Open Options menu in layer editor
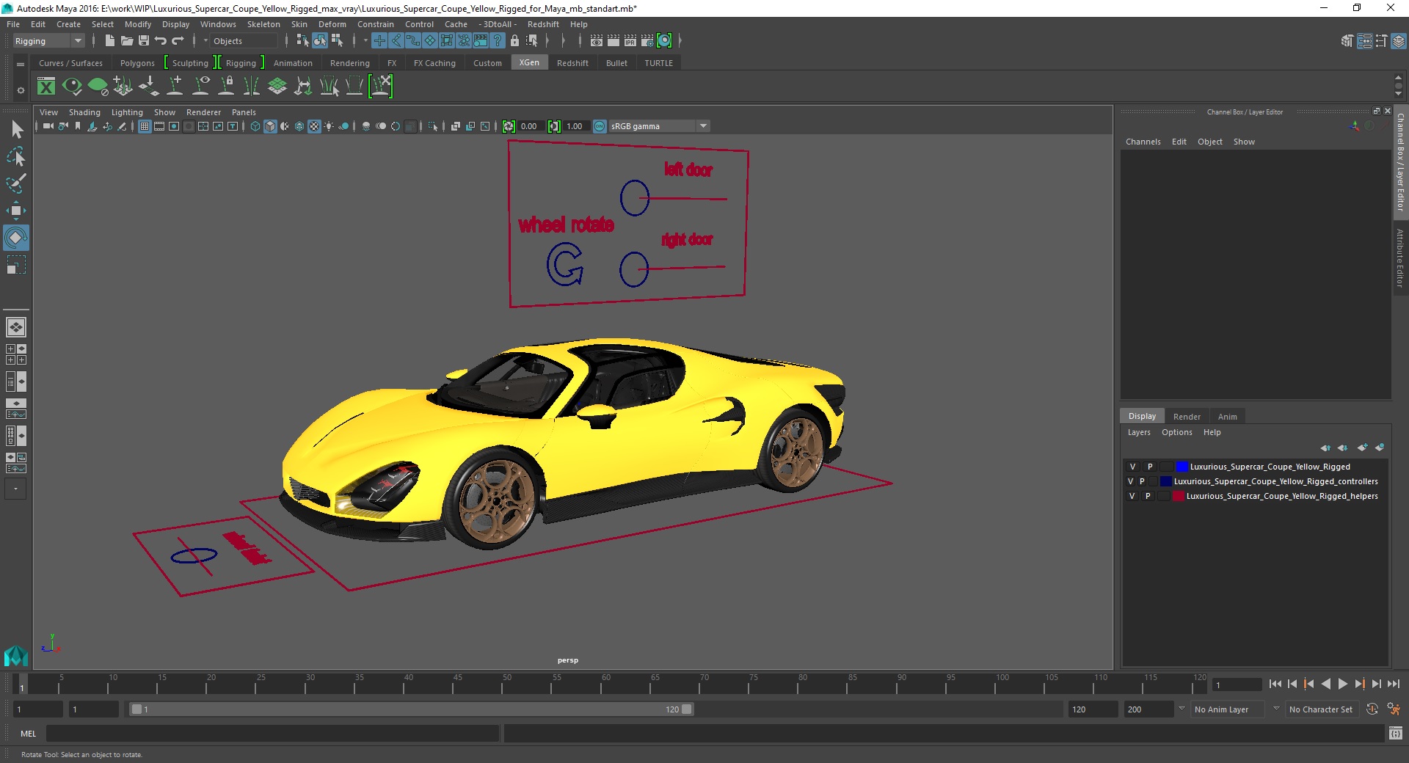The image size is (1409, 763). point(1176,432)
